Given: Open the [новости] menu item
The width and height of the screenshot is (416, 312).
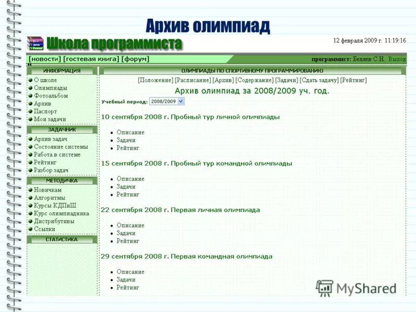Looking at the screenshot, I should click(x=45, y=59).
